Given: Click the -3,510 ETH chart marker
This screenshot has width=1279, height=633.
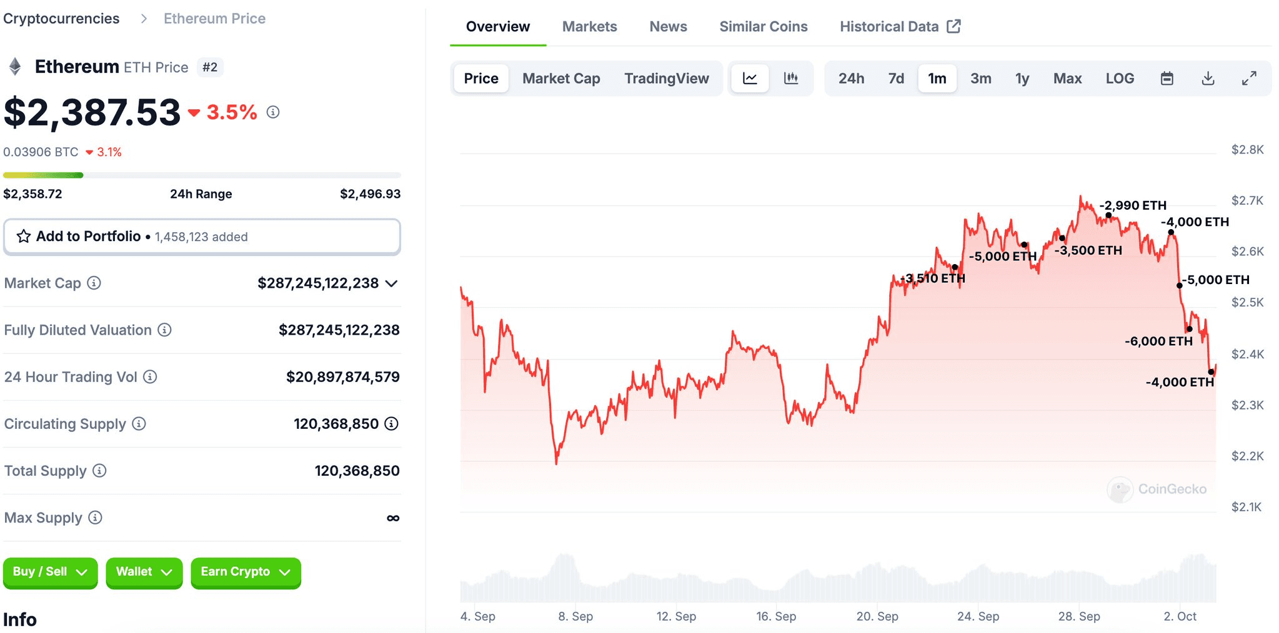Looking at the screenshot, I should pos(955,267).
